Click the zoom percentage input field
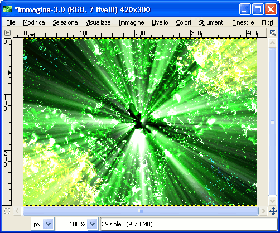 [72, 224]
